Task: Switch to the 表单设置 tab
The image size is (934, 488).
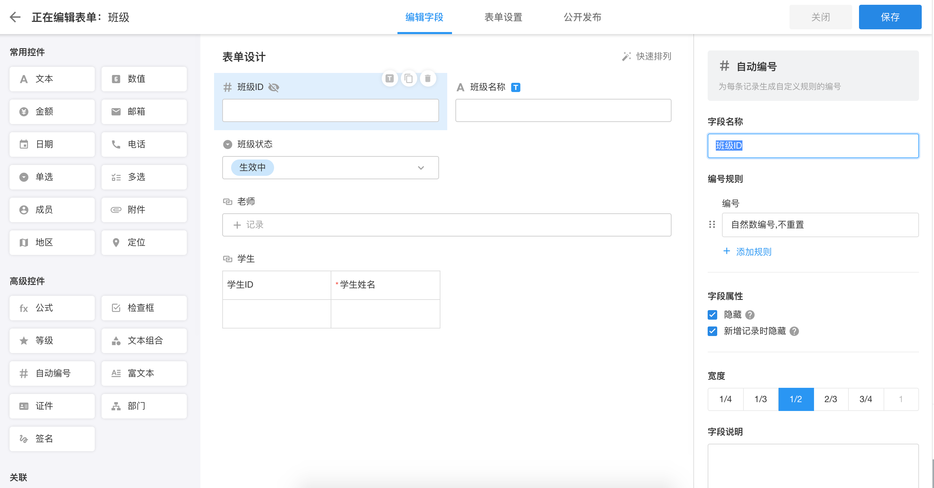Action: coord(503,17)
